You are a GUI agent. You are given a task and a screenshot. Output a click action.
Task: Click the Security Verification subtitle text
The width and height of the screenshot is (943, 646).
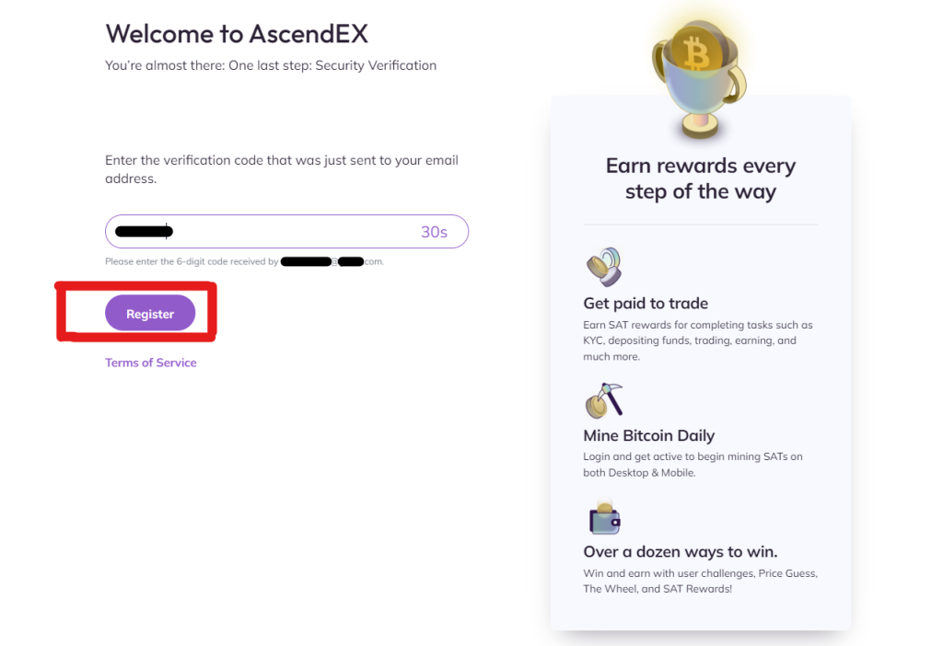(271, 64)
